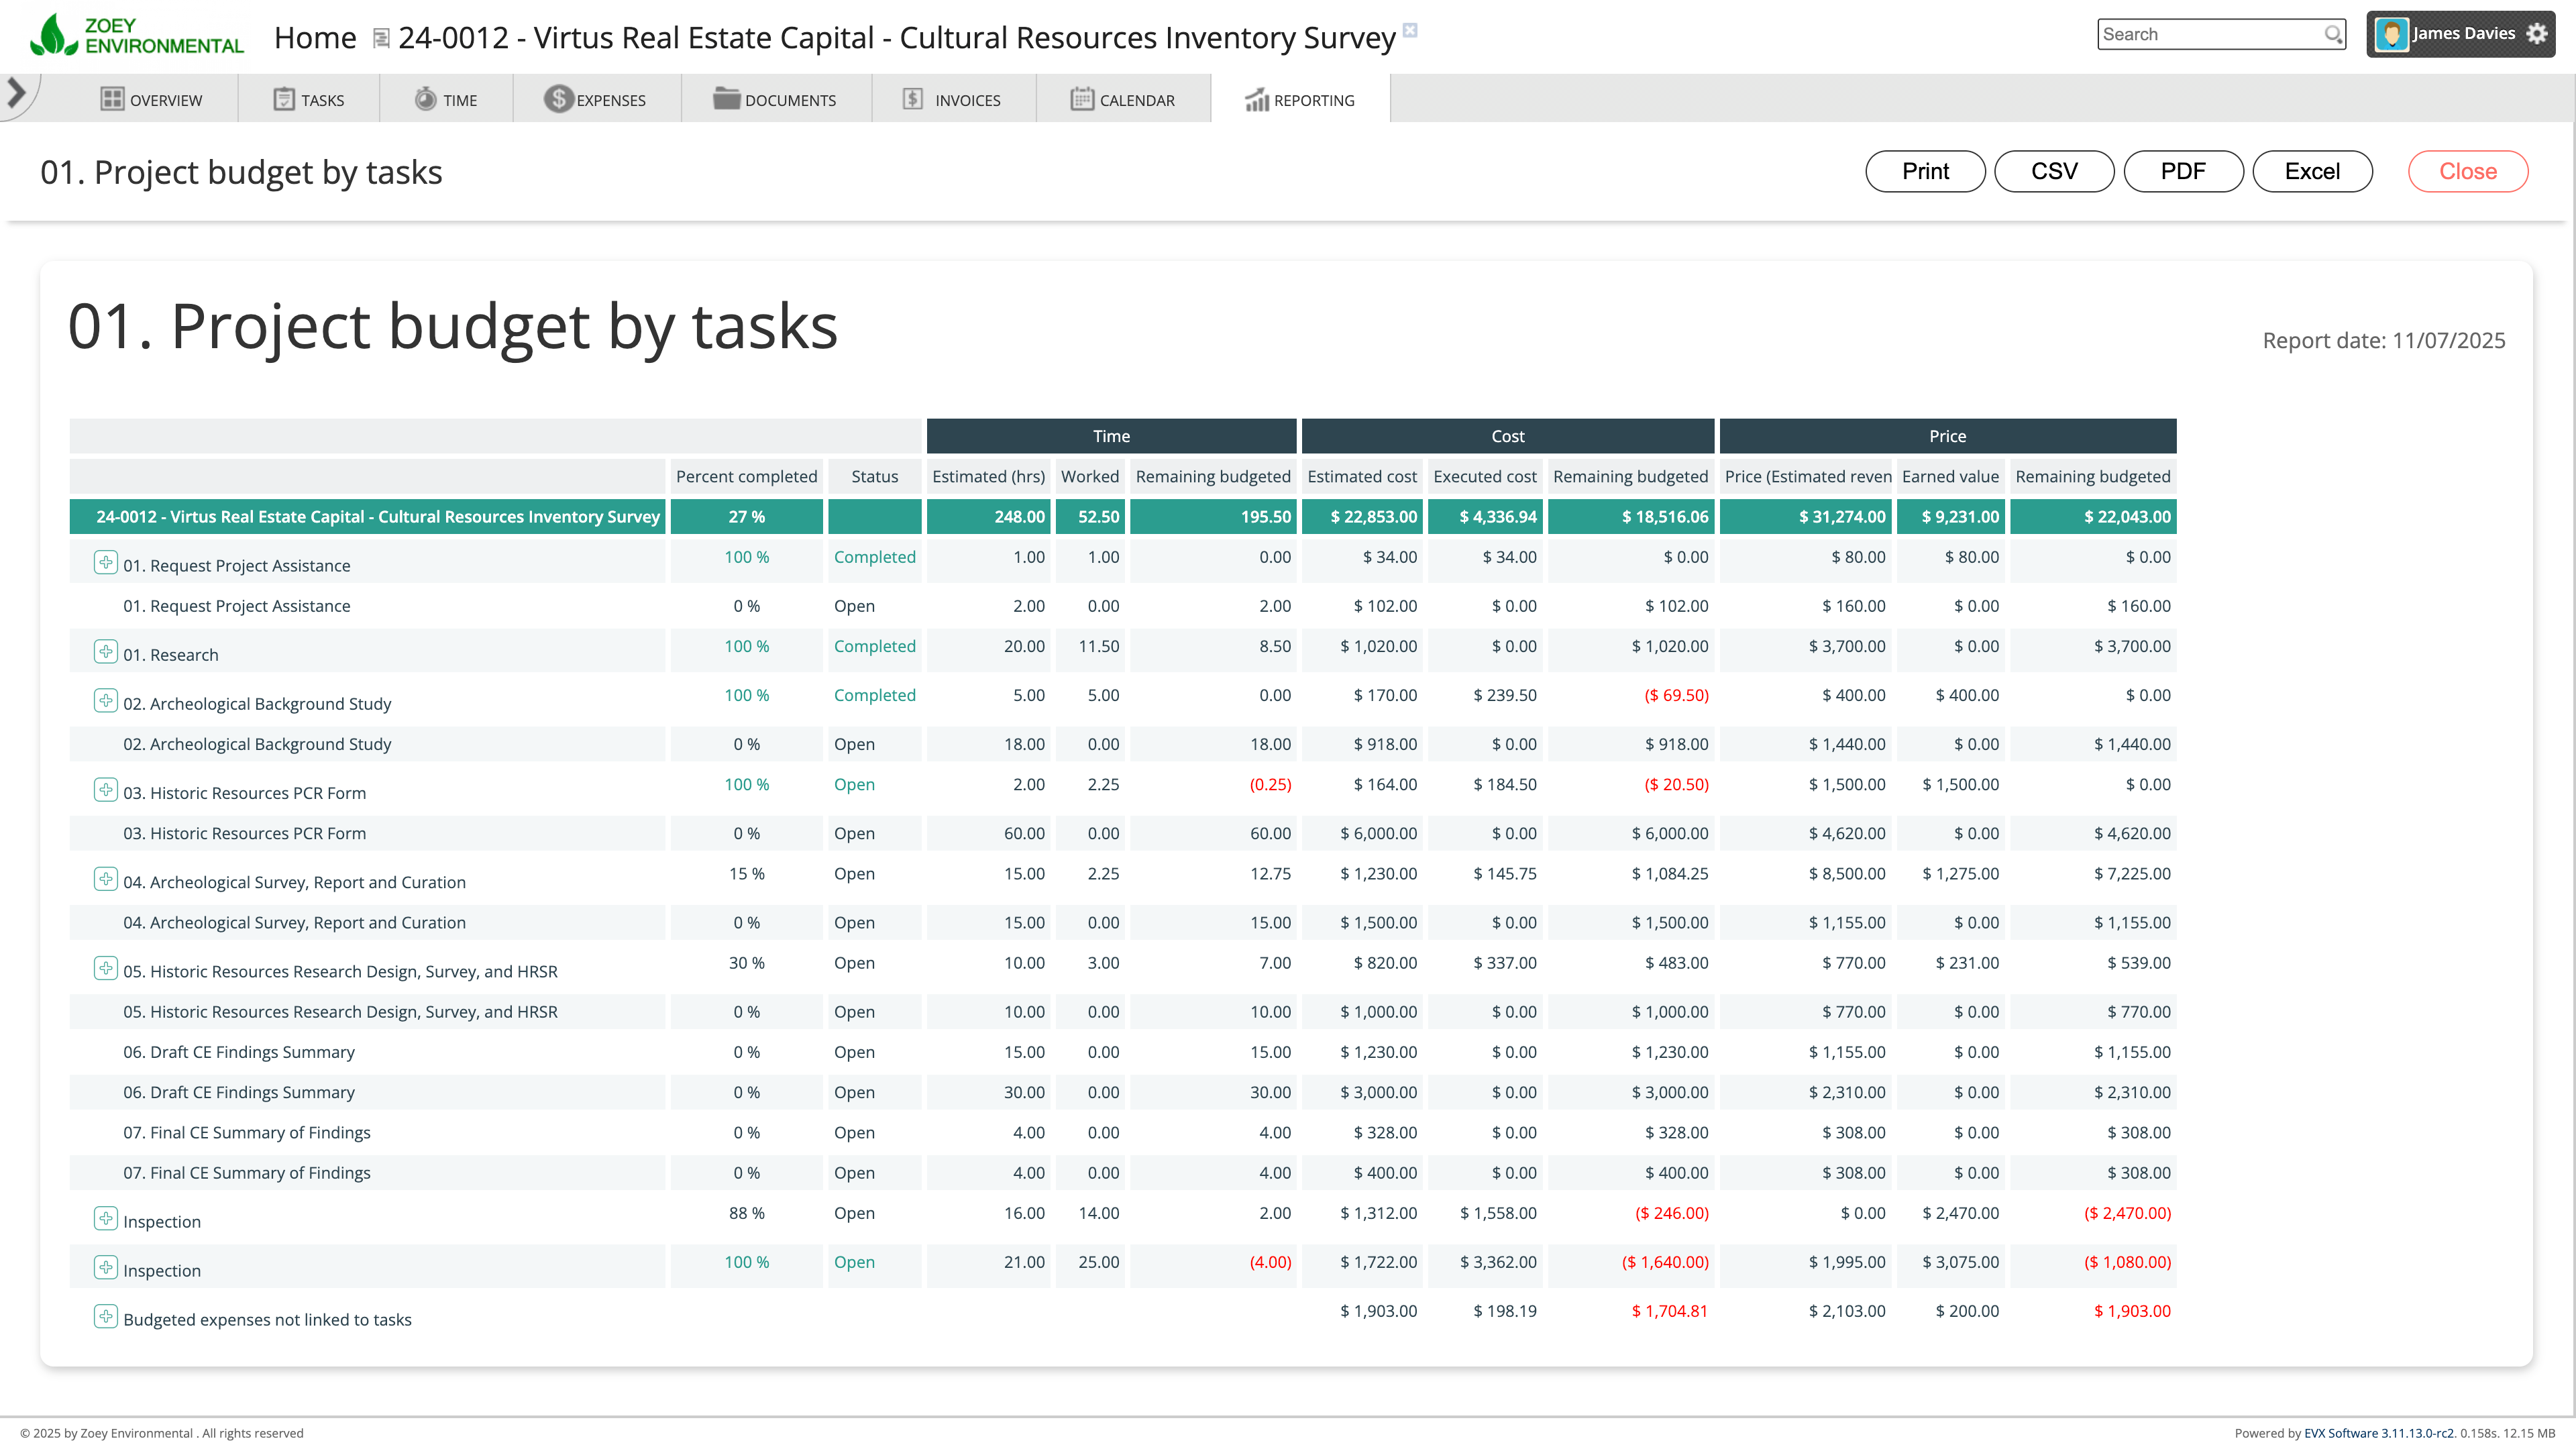
Task: Open the settings gear next to James Davies
Action: point(2537,34)
